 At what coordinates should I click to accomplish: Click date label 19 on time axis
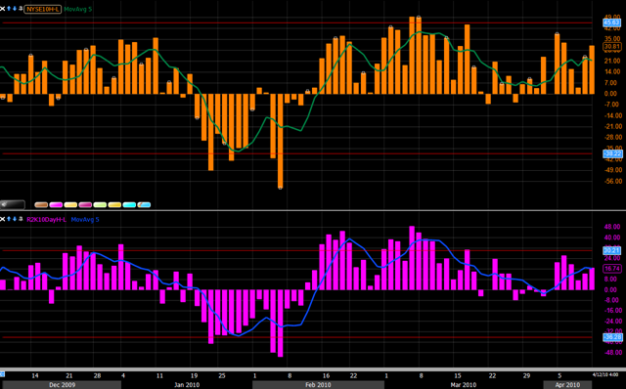(194, 375)
